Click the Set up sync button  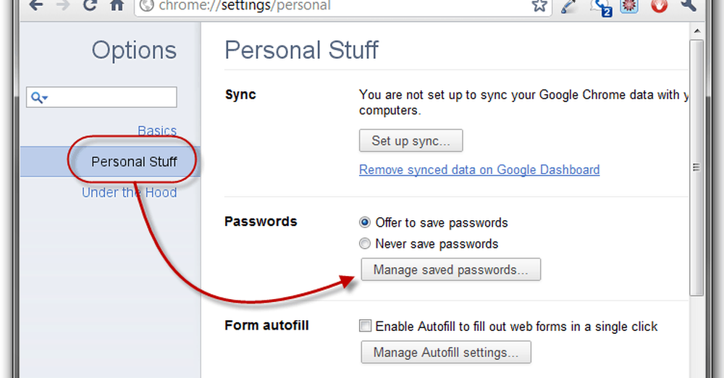[411, 140]
